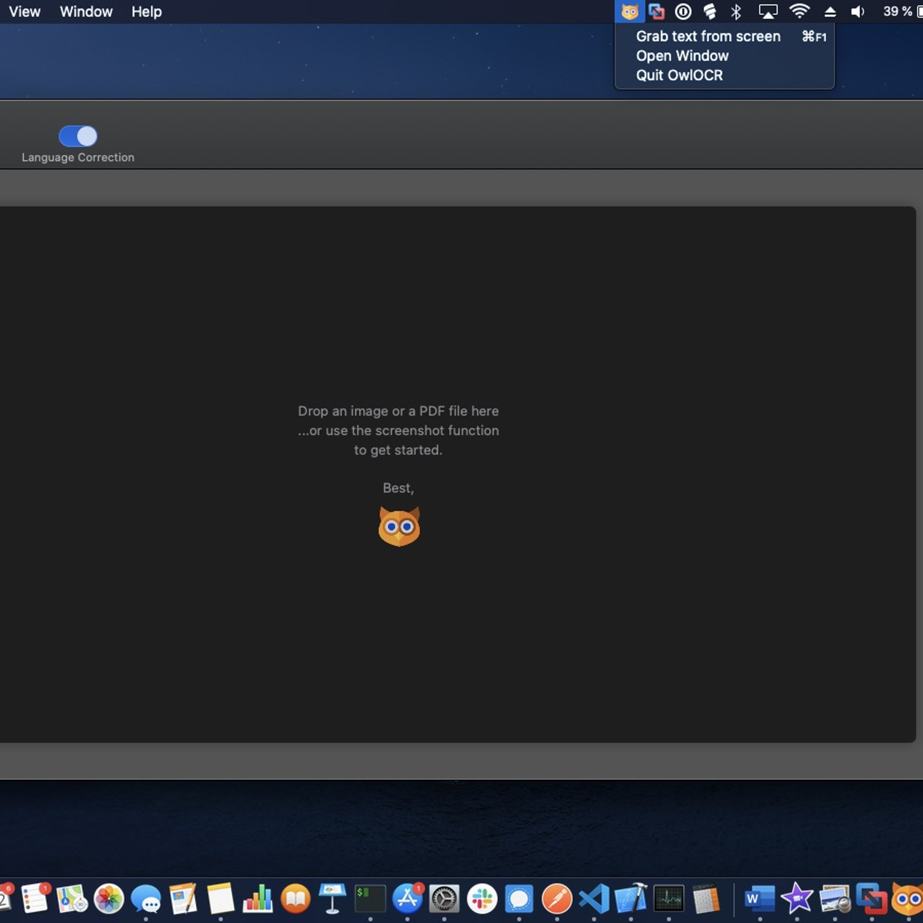
Task: Click the Eject icon in the menu bar
Action: (x=830, y=11)
